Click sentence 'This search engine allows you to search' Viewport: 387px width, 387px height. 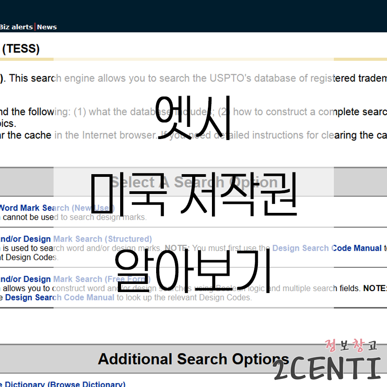pos(99,78)
